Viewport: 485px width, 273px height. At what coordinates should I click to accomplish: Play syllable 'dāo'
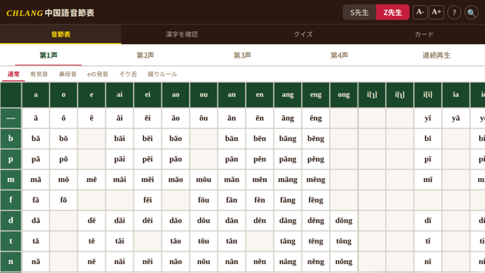(175, 221)
